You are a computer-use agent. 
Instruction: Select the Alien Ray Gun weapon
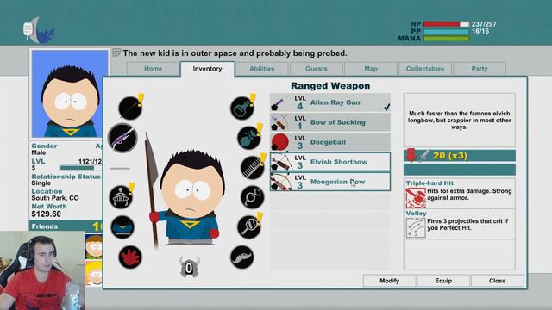pyautogui.click(x=330, y=102)
